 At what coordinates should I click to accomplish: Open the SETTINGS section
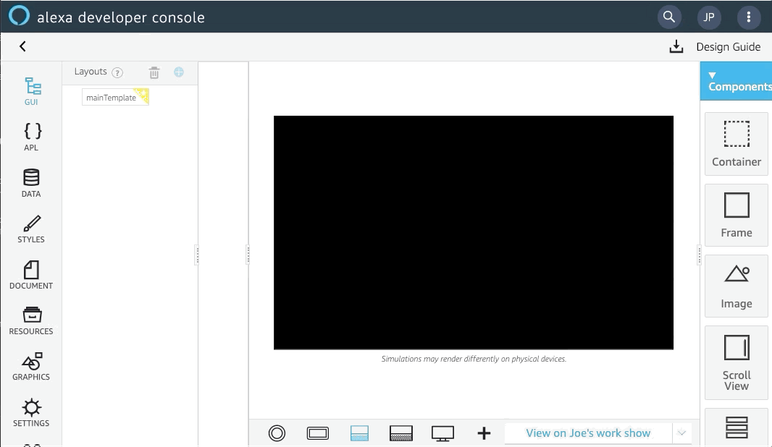tap(31, 412)
